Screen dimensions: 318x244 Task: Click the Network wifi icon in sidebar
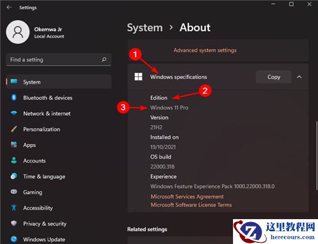tap(14, 113)
